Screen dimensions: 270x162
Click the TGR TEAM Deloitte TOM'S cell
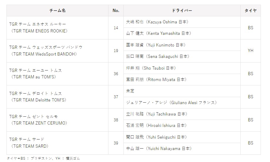tap(57, 97)
